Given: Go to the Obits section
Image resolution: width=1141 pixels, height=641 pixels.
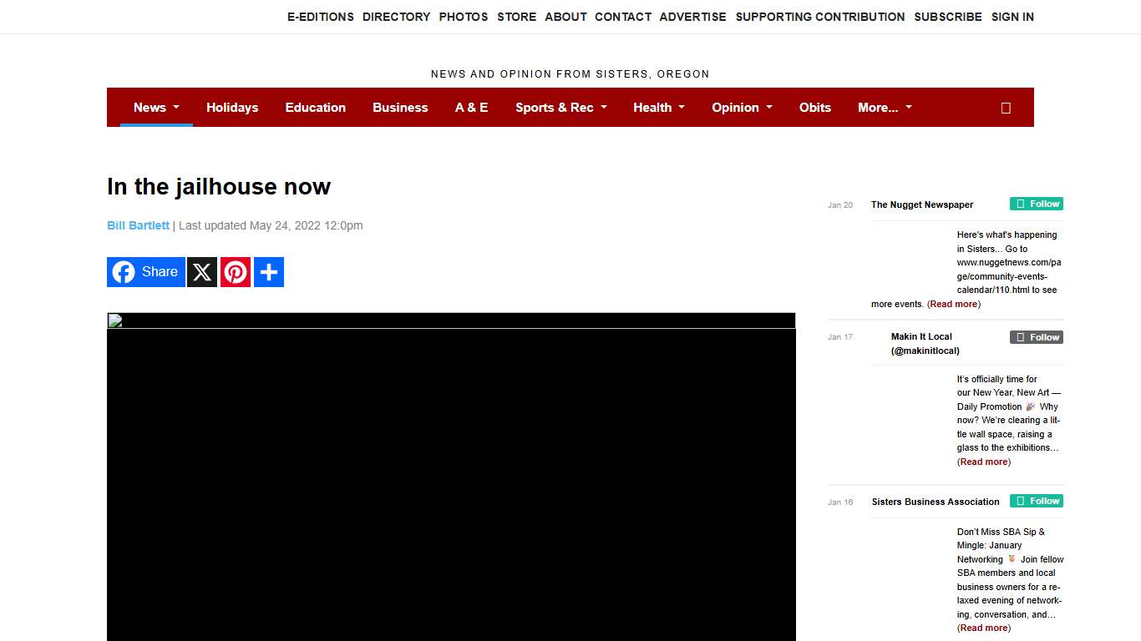Looking at the screenshot, I should [x=814, y=108].
